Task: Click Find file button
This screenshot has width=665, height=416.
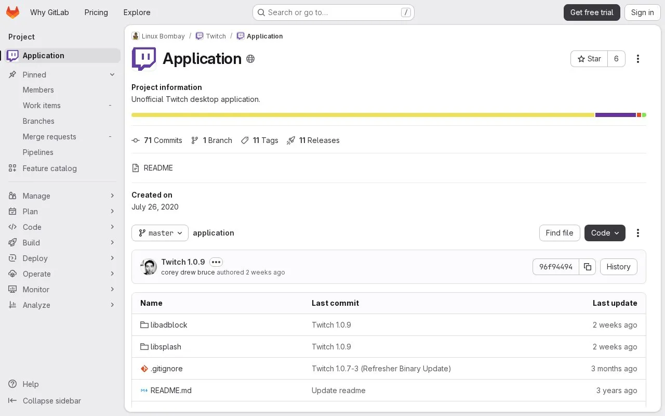Action: tap(560, 233)
